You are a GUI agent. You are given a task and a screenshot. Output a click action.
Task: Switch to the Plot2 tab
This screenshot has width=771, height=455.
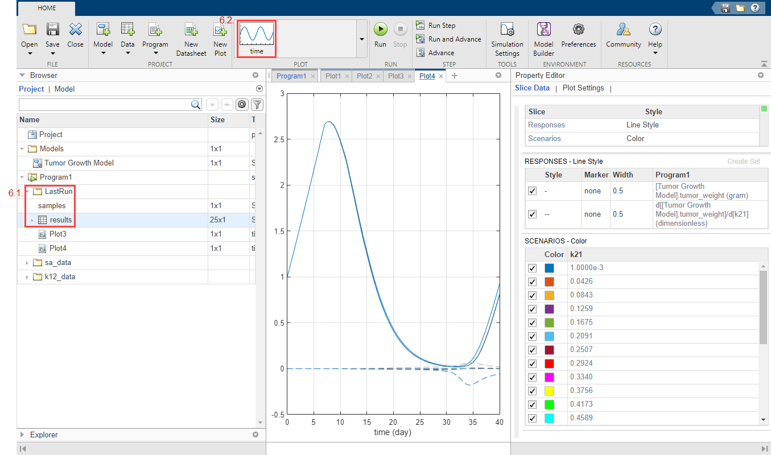[364, 76]
